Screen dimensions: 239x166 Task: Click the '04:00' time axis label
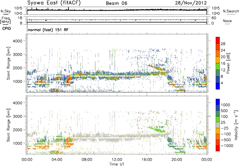click(57, 159)
